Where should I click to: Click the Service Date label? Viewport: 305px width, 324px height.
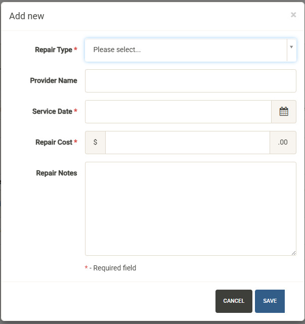[x=52, y=111]
